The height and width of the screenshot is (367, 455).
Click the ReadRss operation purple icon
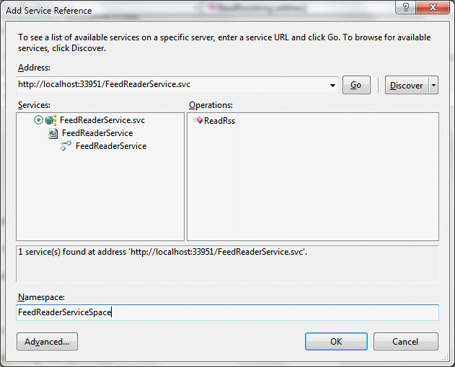click(x=198, y=120)
